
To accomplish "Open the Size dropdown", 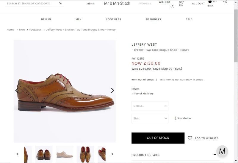I will coord(150,118).
